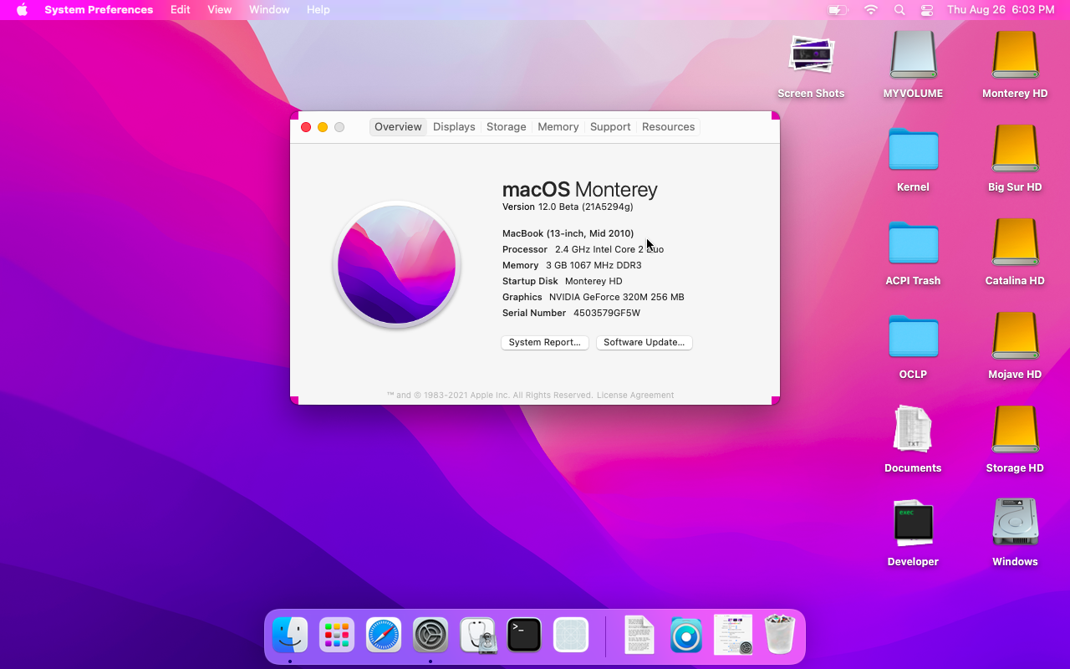Click the NVIDIA GeForce 320M 256 MB text
The image size is (1070, 669).
(x=617, y=297)
